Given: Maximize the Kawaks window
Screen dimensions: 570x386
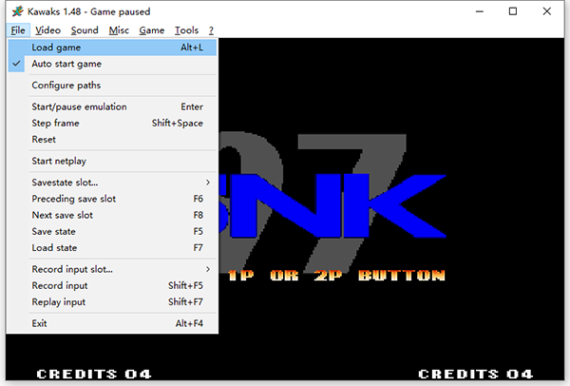Looking at the screenshot, I should [513, 11].
